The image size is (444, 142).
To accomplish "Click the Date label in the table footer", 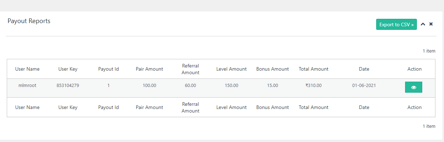I will (364, 107).
